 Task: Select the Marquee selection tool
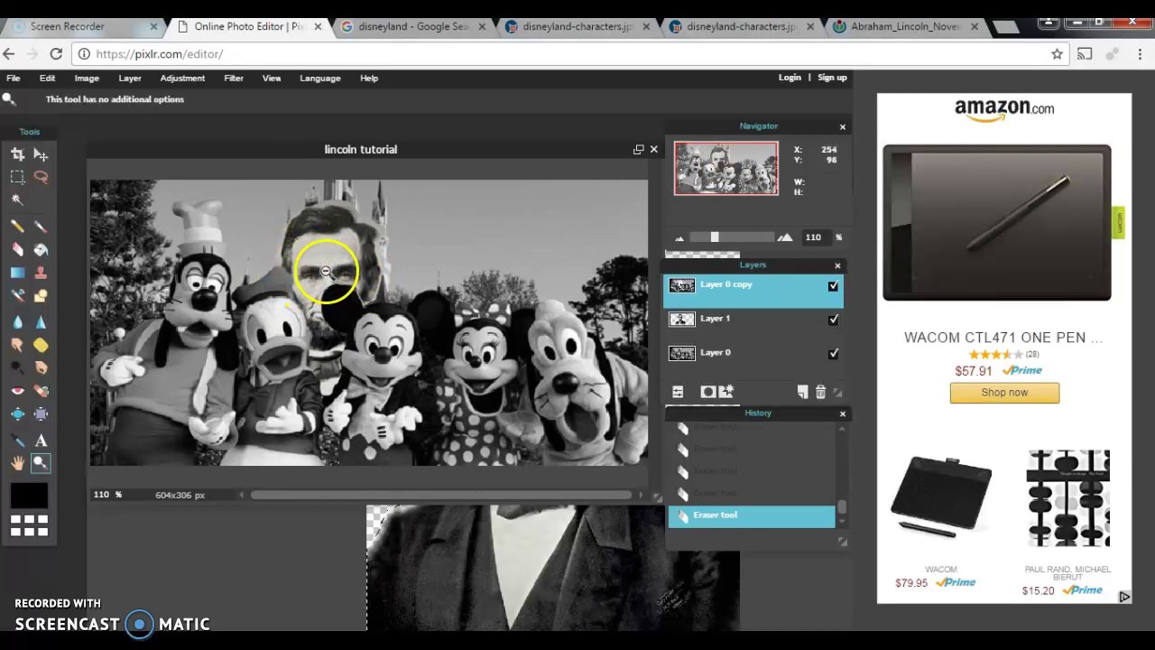point(17,177)
